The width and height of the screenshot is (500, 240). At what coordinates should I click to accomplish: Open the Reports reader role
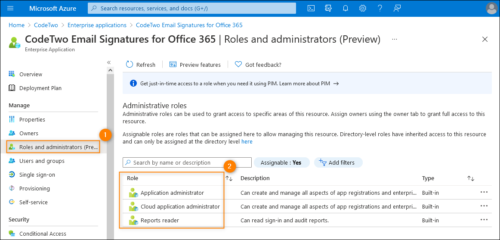[x=160, y=220]
